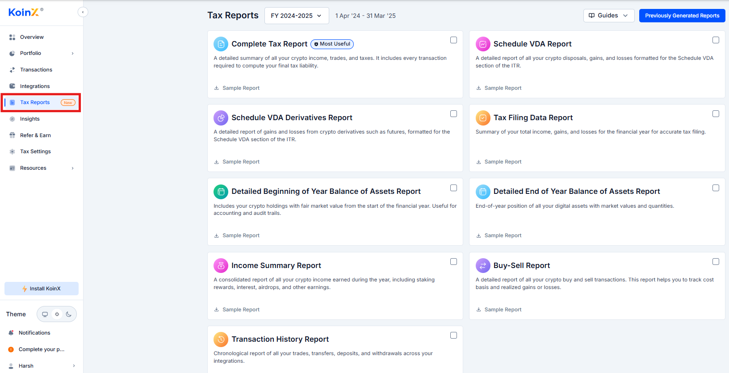Viewport: 729px width, 373px height.
Task: Download Sample Report for Detailed Beginning of Year
Action: tap(237, 235)
